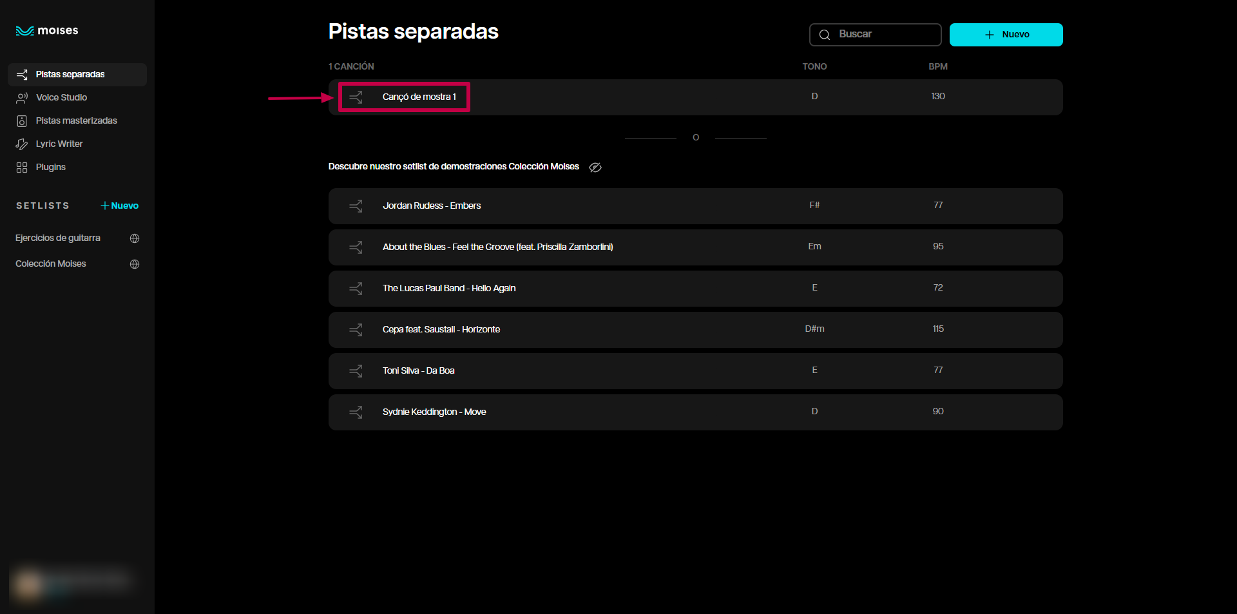Click track icon for Hello Again
The height and width of the screenshot is (614, 1237).
[x=356, y=289]
